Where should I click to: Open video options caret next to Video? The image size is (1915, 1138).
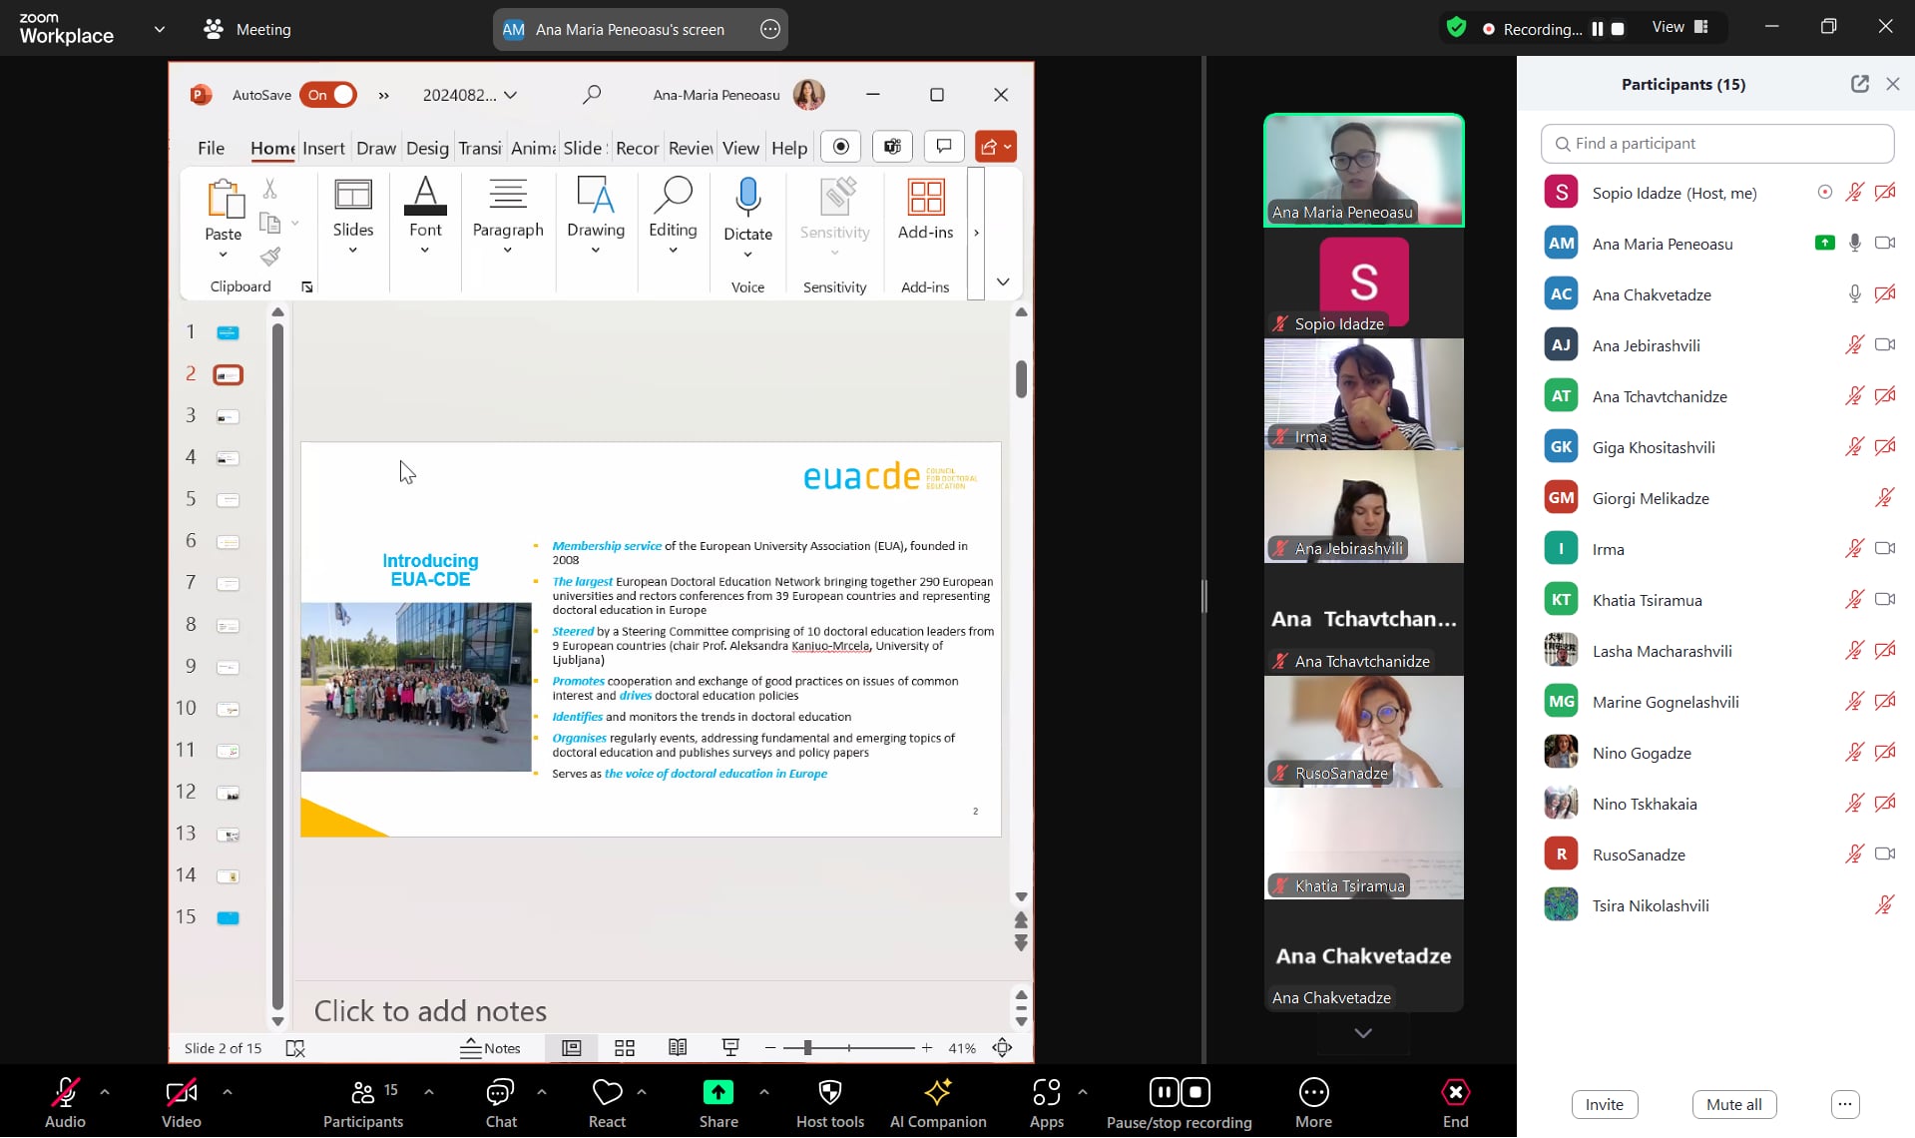[227, 1092]
